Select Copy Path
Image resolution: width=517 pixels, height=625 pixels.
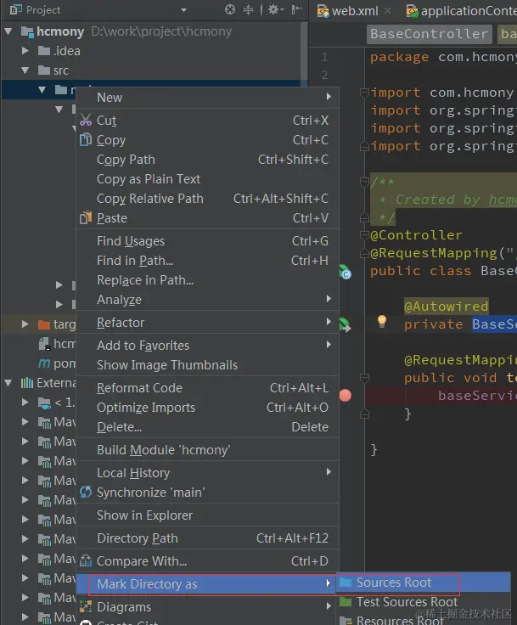tap(208, 160)
